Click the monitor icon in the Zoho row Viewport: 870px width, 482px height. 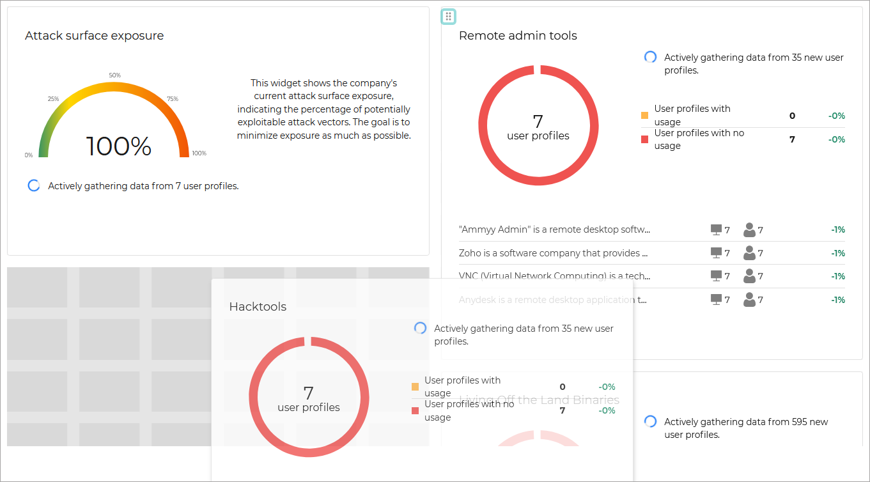point(717,253)
